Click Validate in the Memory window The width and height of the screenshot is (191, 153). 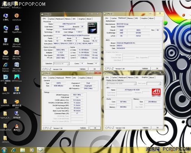[x=83, y=128]
